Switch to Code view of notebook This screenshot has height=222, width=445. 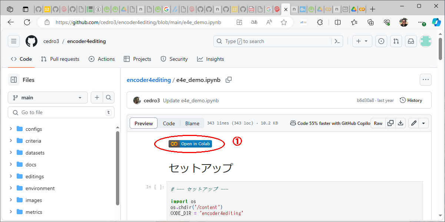tap(169, 123)
